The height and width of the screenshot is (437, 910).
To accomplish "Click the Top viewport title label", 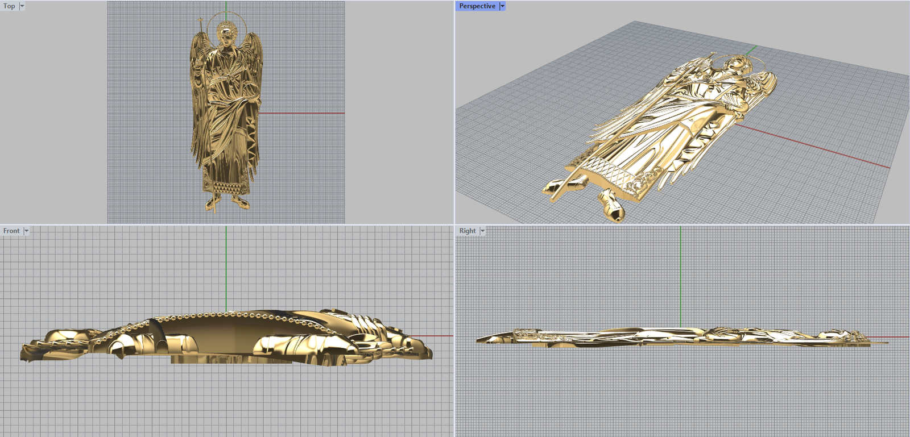I will point(9,6).
